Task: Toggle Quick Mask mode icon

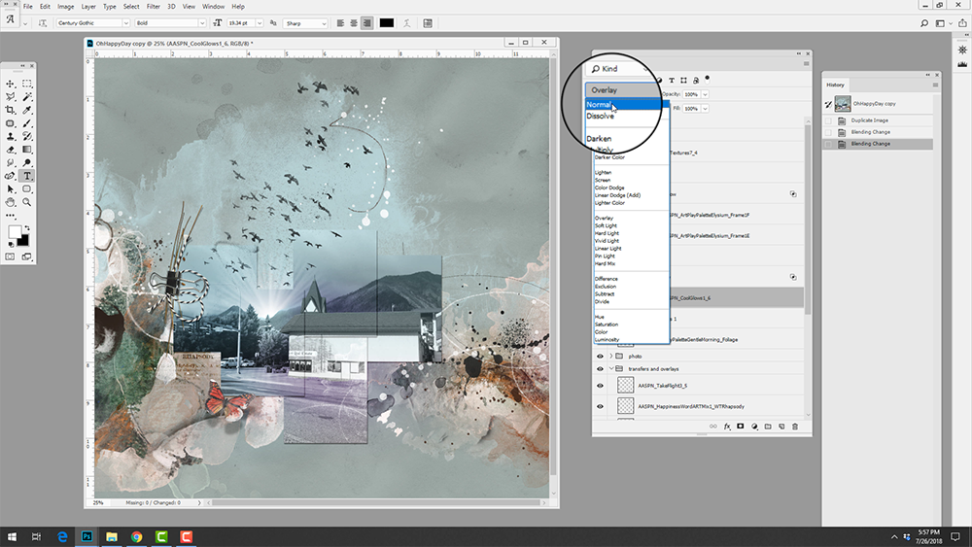Action: pyautogui.click(x=11, y=256)
